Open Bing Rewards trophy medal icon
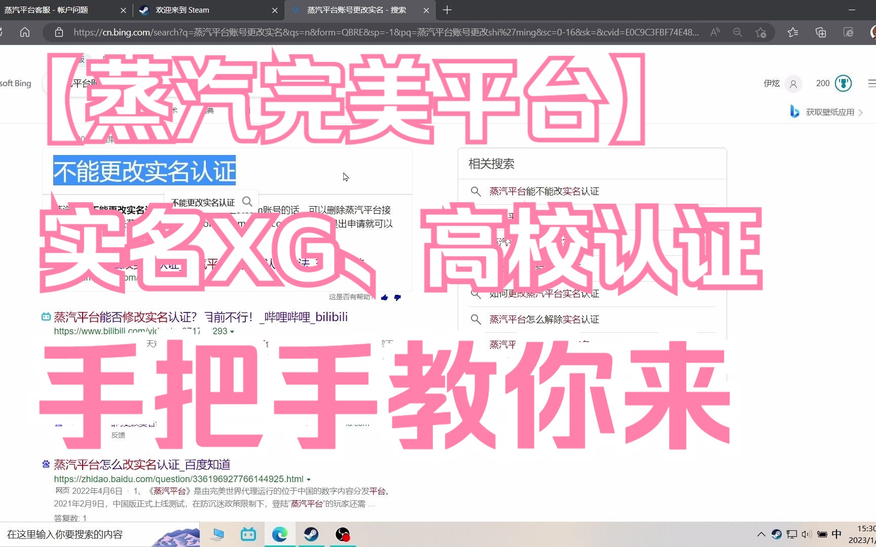 844,83
